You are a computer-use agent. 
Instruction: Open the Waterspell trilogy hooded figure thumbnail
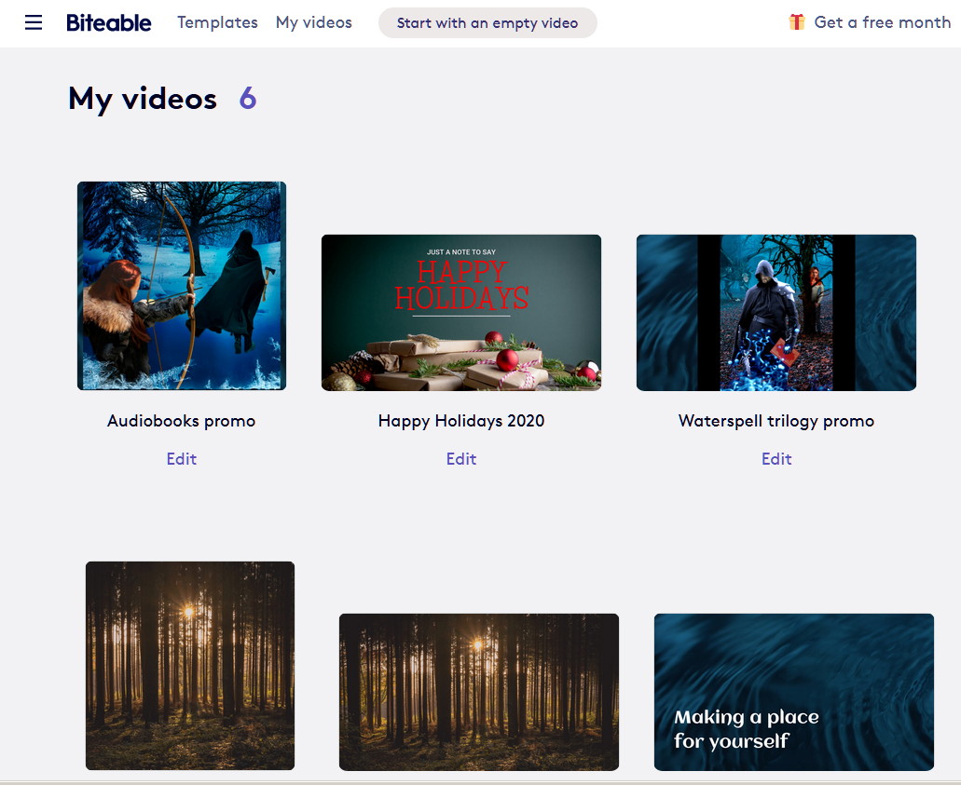[776, 313]
